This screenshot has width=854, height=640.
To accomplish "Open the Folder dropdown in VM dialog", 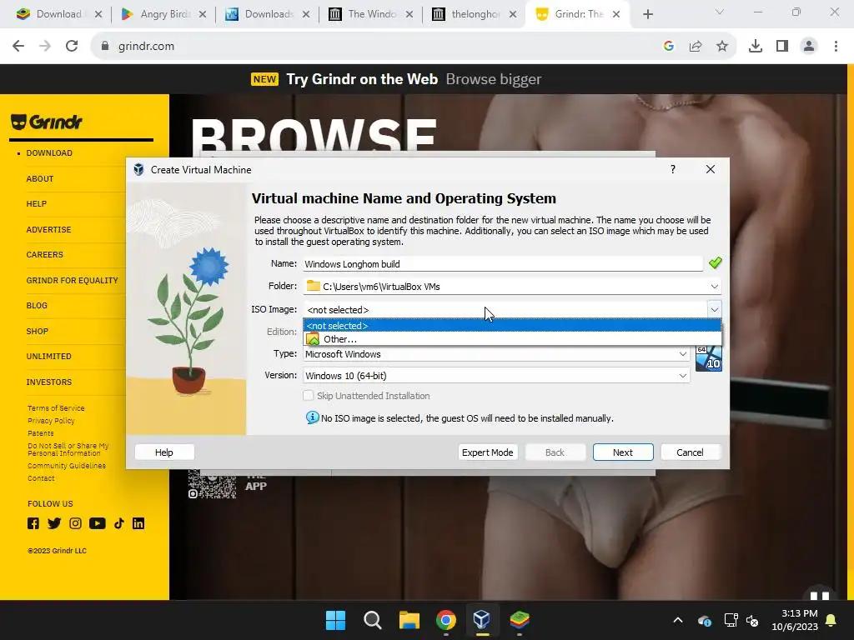I will pos(714,287).
